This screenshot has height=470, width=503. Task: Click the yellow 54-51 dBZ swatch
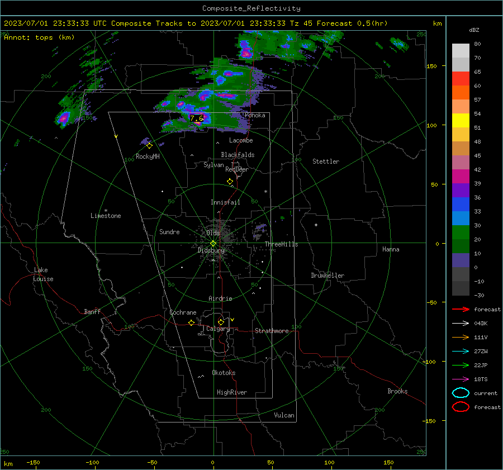tap(461, 121)
